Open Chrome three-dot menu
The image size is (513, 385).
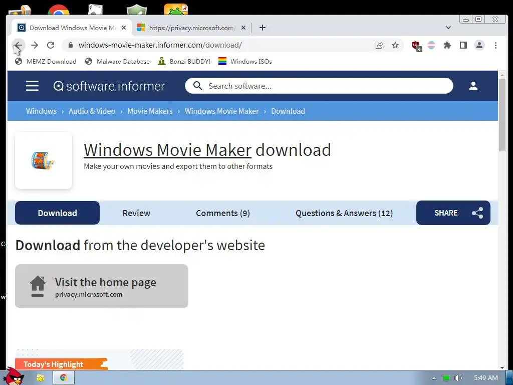495,45
